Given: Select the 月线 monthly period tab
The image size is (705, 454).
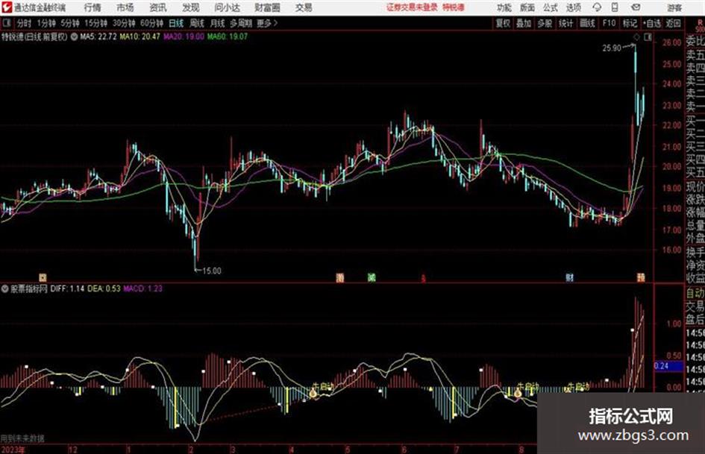Looking at the screenshot, I should [218, 23].
